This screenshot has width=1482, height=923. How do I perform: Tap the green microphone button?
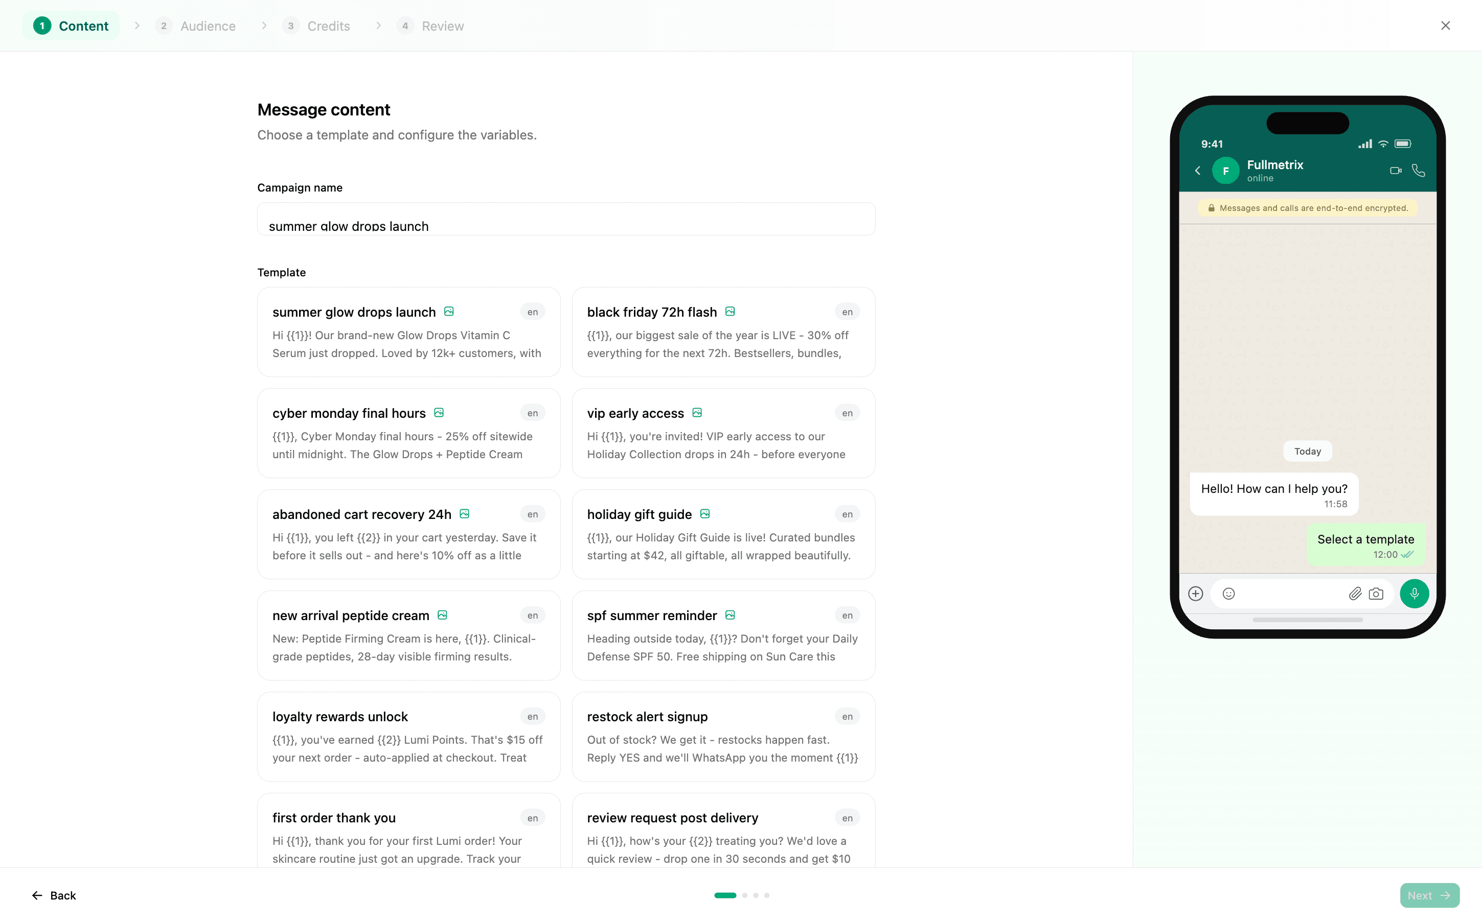(1414, 594)
